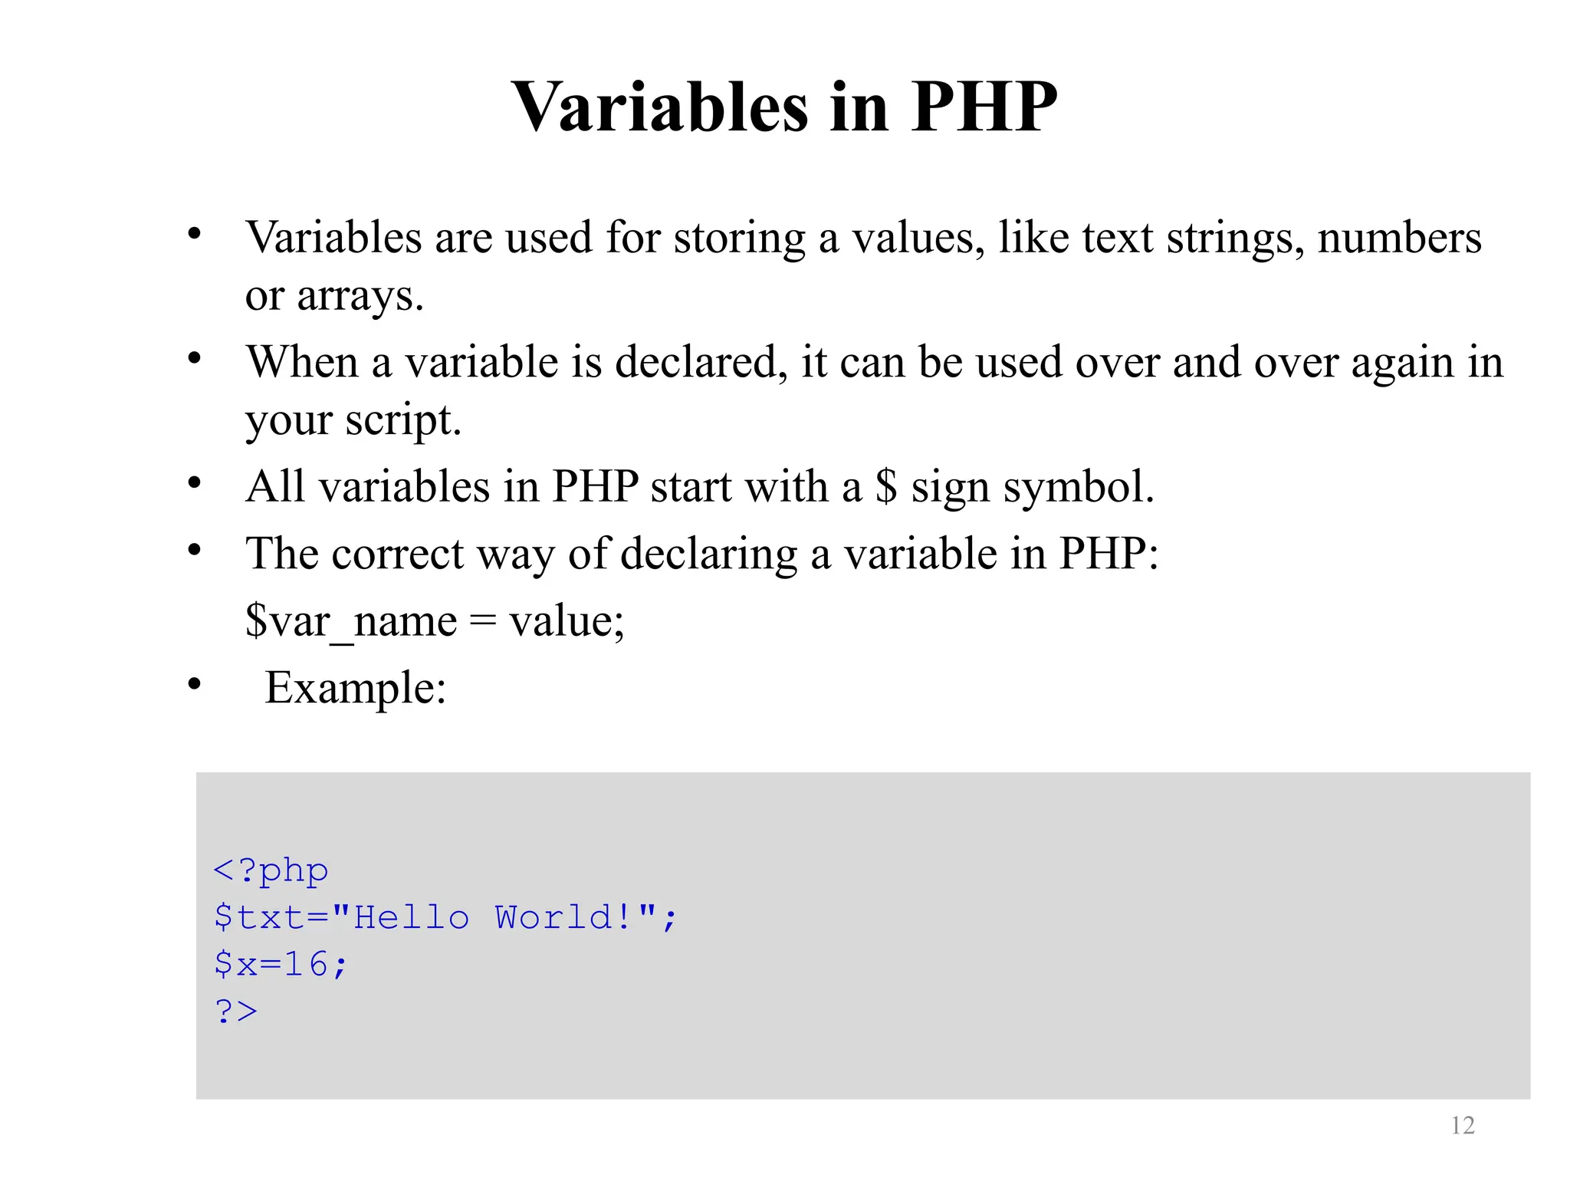The width and height of the screenshot is (1570, 1178).
Task: Click the text "your script."
Action: click(353, 420)
